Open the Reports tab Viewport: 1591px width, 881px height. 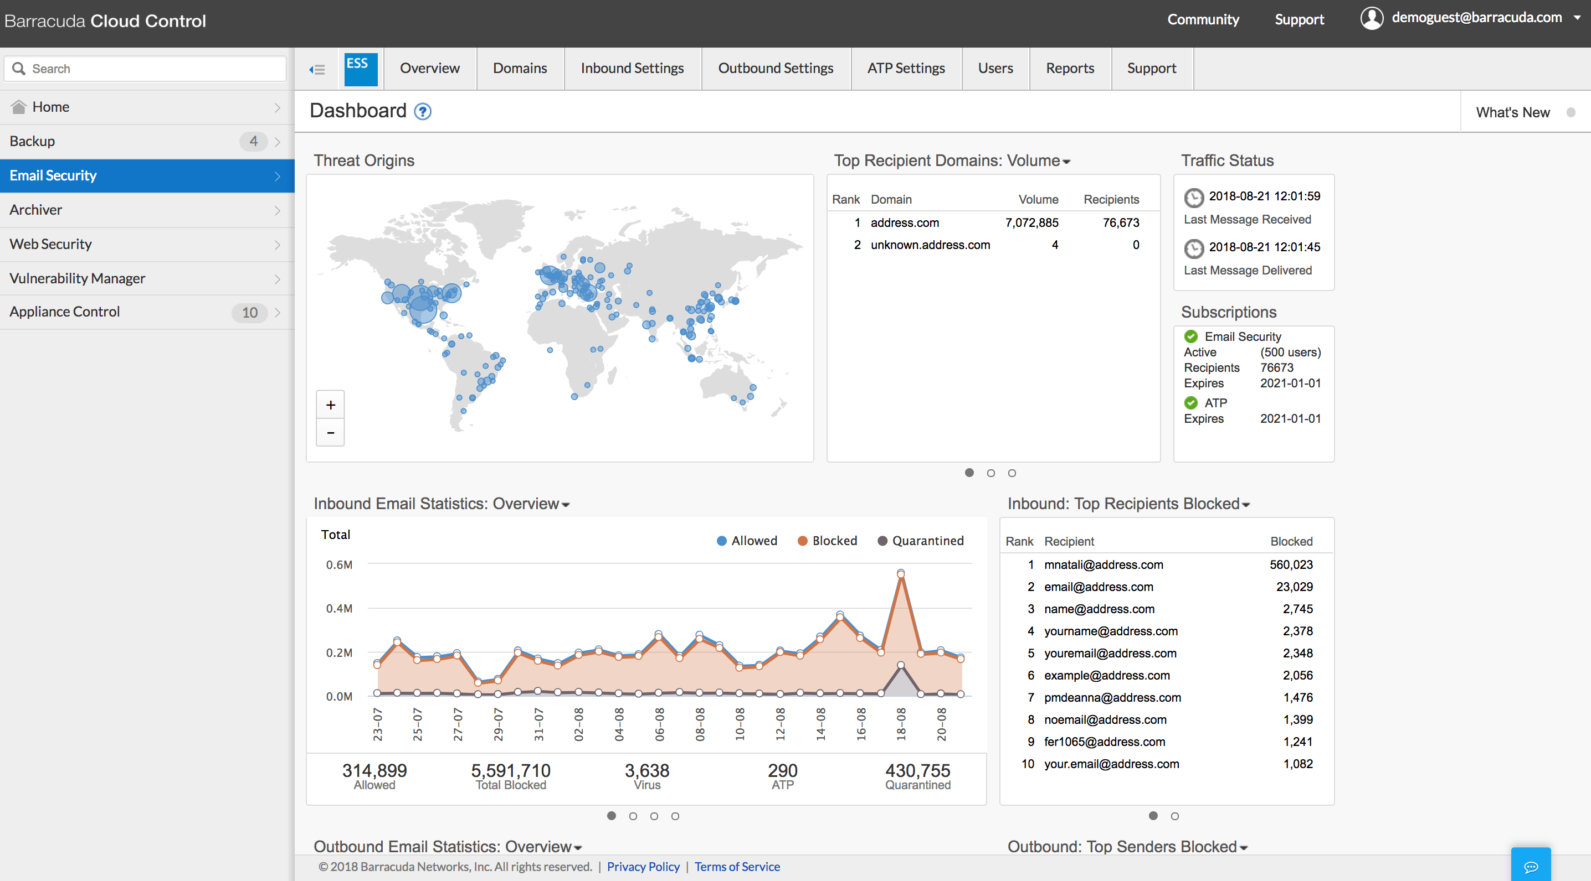pos(1070,68)
